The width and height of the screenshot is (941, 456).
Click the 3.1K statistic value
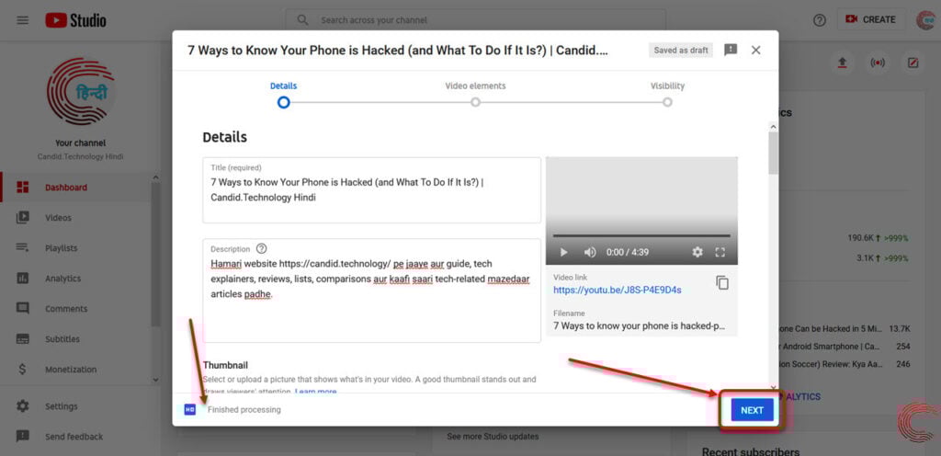[865, 258]
